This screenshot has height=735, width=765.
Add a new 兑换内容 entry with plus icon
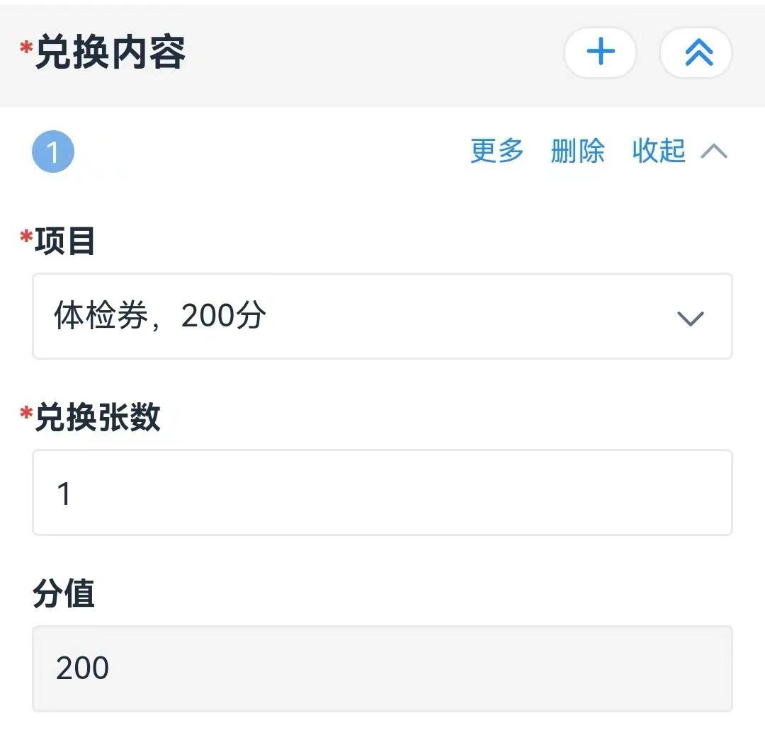600,52
